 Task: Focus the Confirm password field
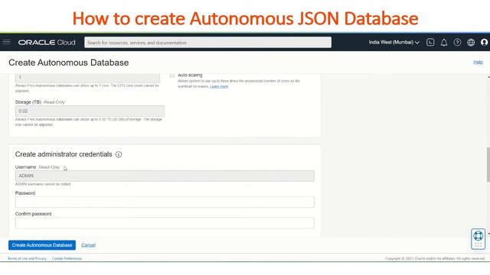165,223
